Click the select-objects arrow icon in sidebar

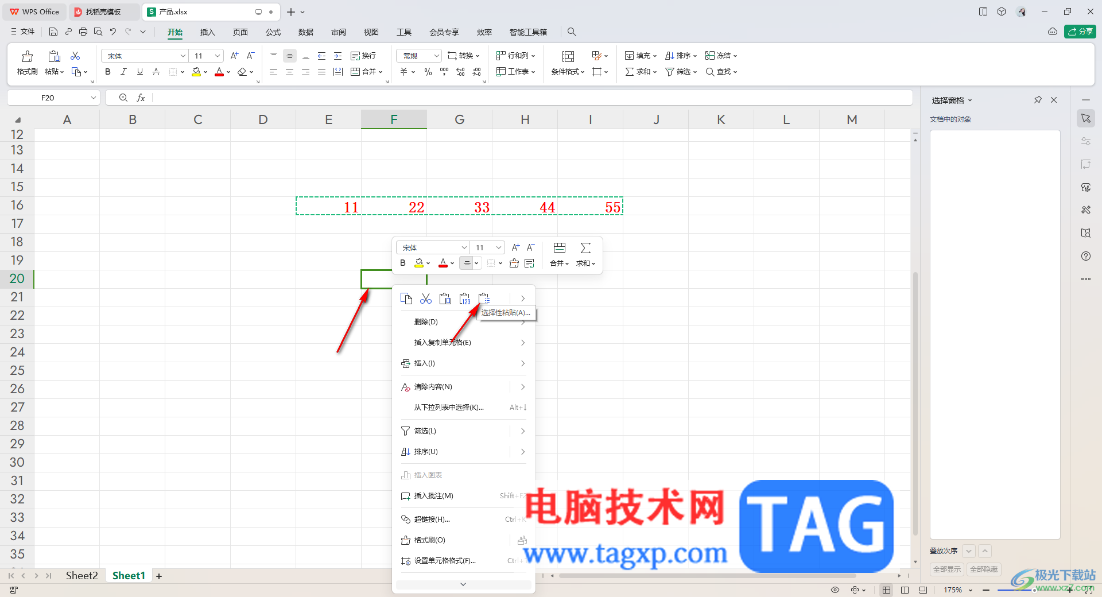(1086, 118)
